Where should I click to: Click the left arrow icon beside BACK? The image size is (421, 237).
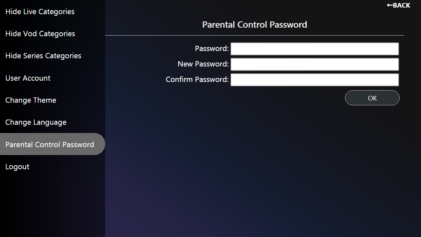click(x=390, y=5)
